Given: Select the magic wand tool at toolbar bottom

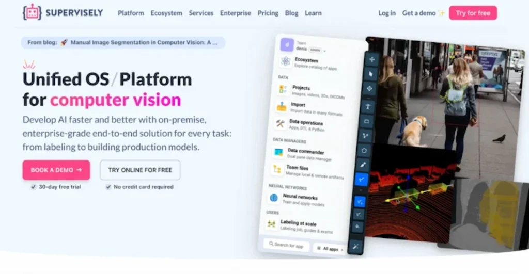Looking at the screenshot, I should (x=355, y=247).
